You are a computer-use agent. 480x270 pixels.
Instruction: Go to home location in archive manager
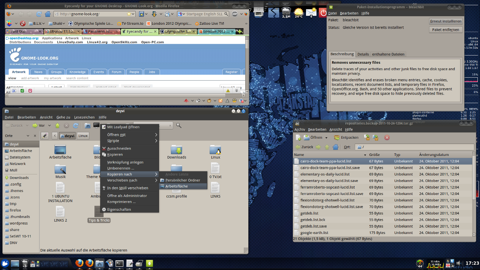click(x=336, y=147)
